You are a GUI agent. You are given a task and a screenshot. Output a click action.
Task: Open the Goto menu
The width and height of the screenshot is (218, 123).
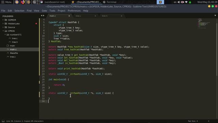tap(44, 11)
